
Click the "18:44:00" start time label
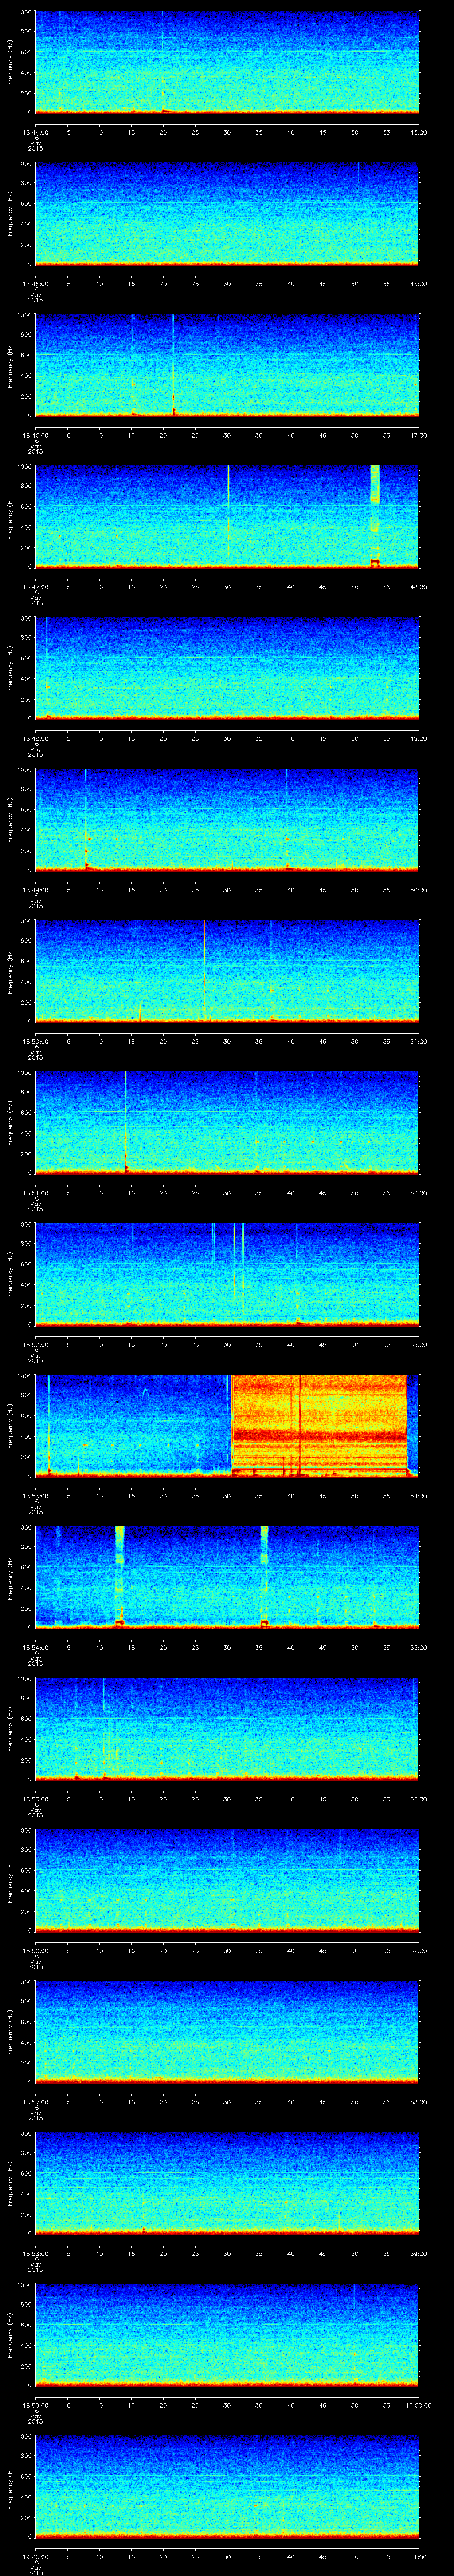click(x=35, y=132)
